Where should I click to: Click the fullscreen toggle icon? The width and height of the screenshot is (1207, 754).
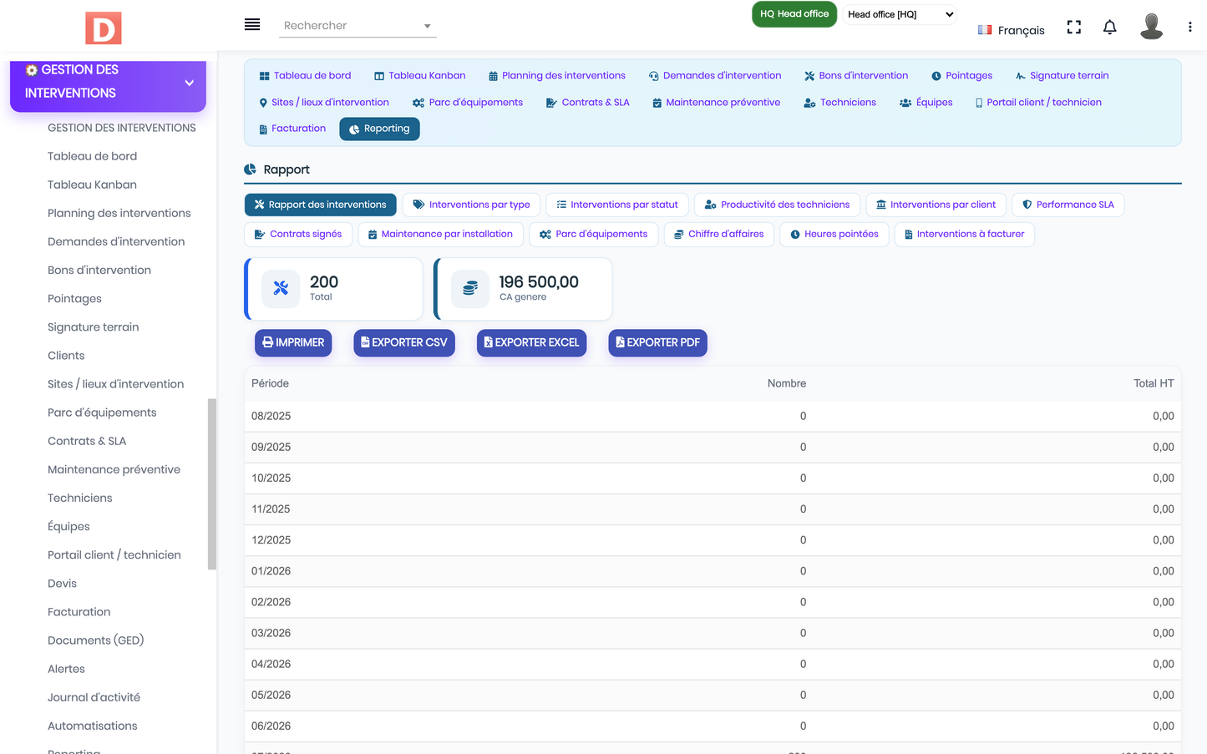tap(1074, 28)
